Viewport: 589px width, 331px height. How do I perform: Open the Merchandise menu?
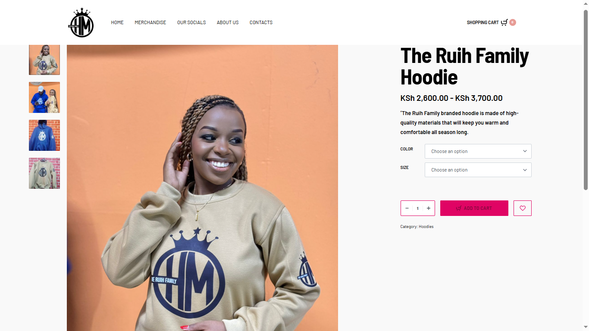pos(150,22)
